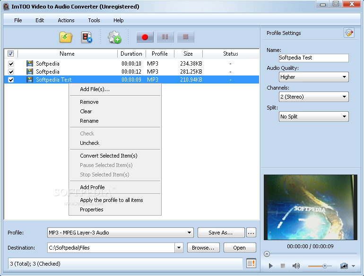This screenshot has height=276, width=364.
Task: Open the log icon beside status bar
Action: point(251,263)
